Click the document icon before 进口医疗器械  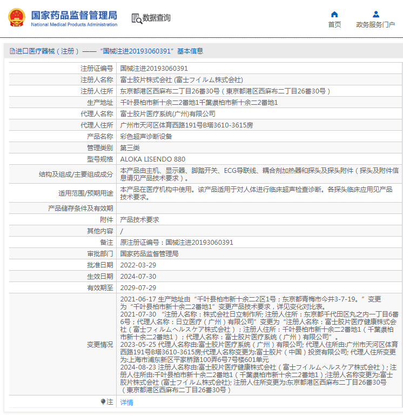click(12, 51)
